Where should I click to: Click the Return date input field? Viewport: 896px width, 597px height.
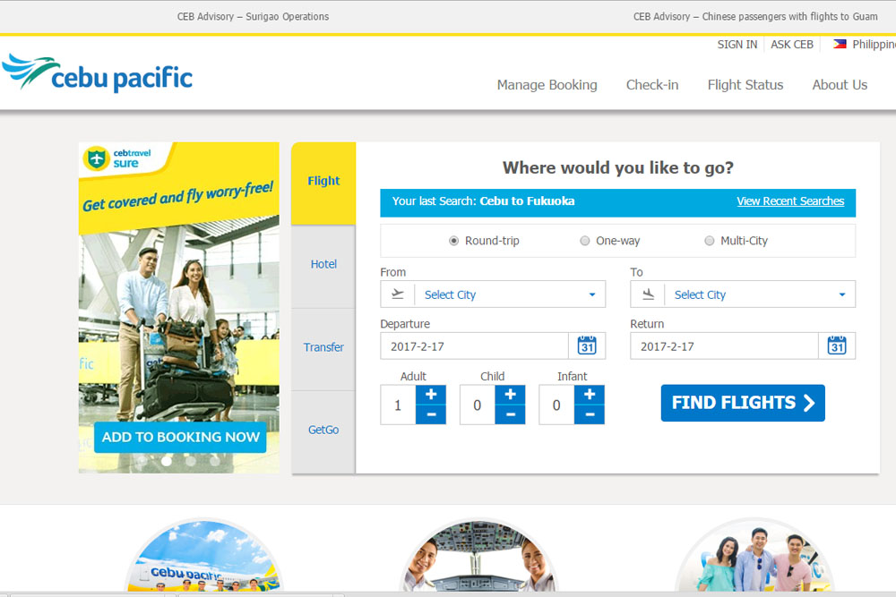coord(724,345)
